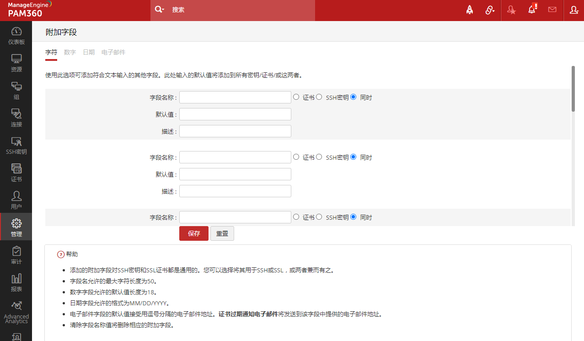Image resolution: width=584 pixels, height=341 pixels.
Task: Open 证书 certificates in the sidebar
Action: tap(16, 172)
